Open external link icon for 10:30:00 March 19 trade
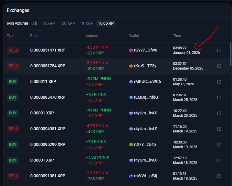232x186 pixels. click(219, 144)
